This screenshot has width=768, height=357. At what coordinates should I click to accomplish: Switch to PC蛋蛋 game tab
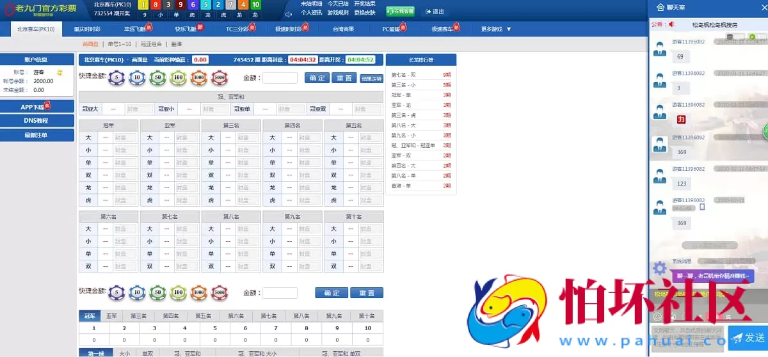pos(391,29)
